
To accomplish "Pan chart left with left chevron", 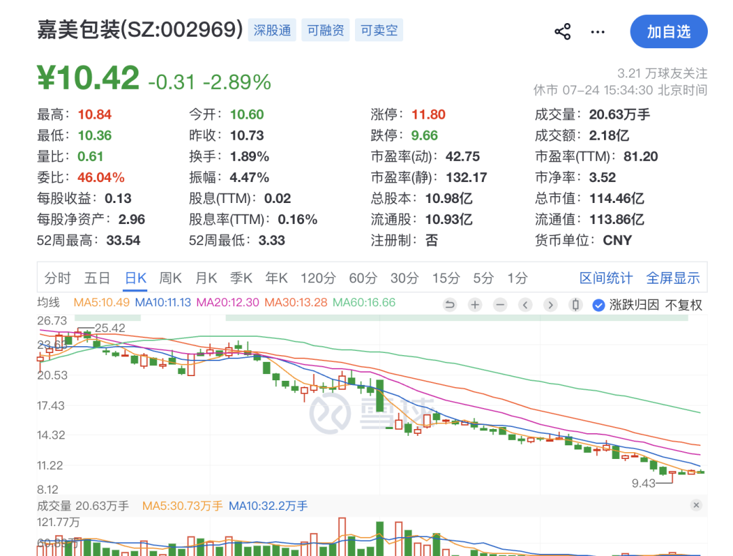I will pos(525,305).
